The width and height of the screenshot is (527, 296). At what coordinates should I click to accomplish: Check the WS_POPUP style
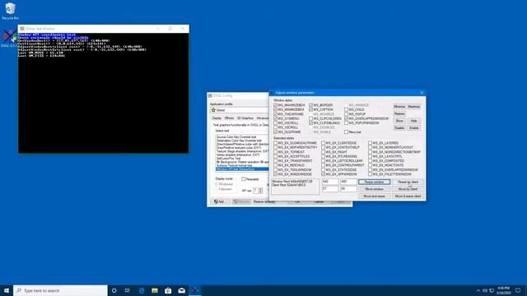point(355,114)
